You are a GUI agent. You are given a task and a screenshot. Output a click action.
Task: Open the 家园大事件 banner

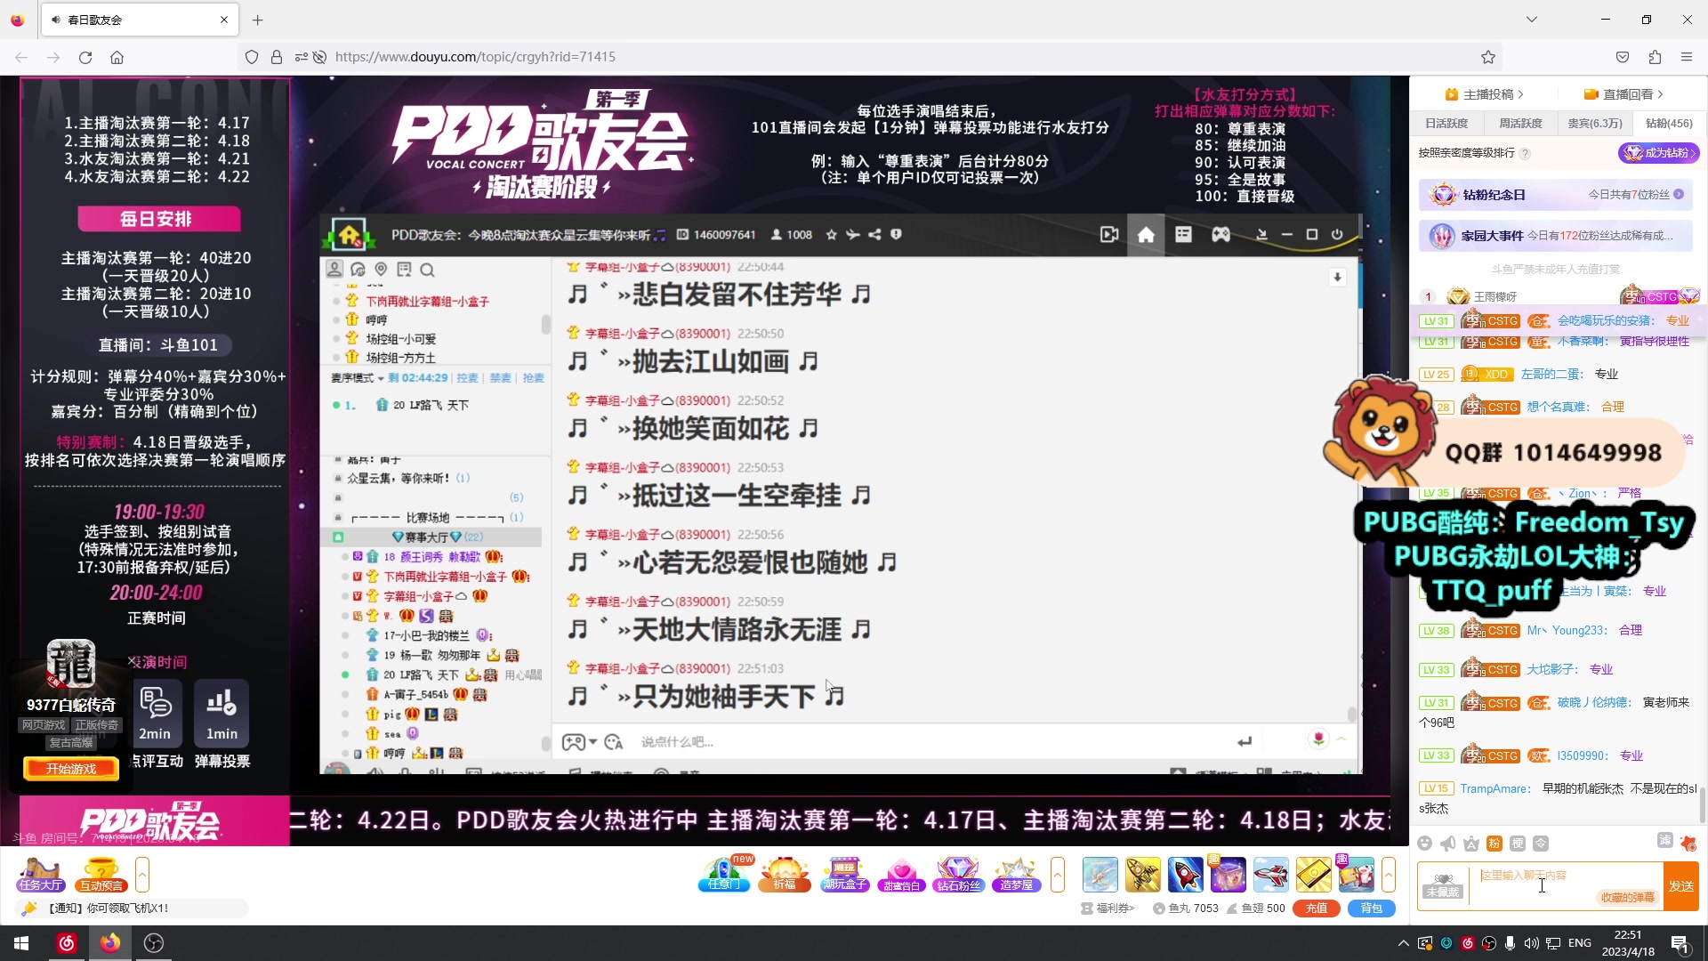[1556, 236]
